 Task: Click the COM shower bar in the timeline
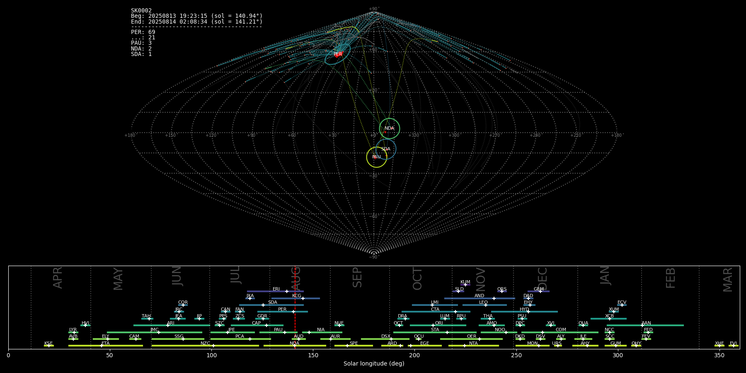point(560,332)
